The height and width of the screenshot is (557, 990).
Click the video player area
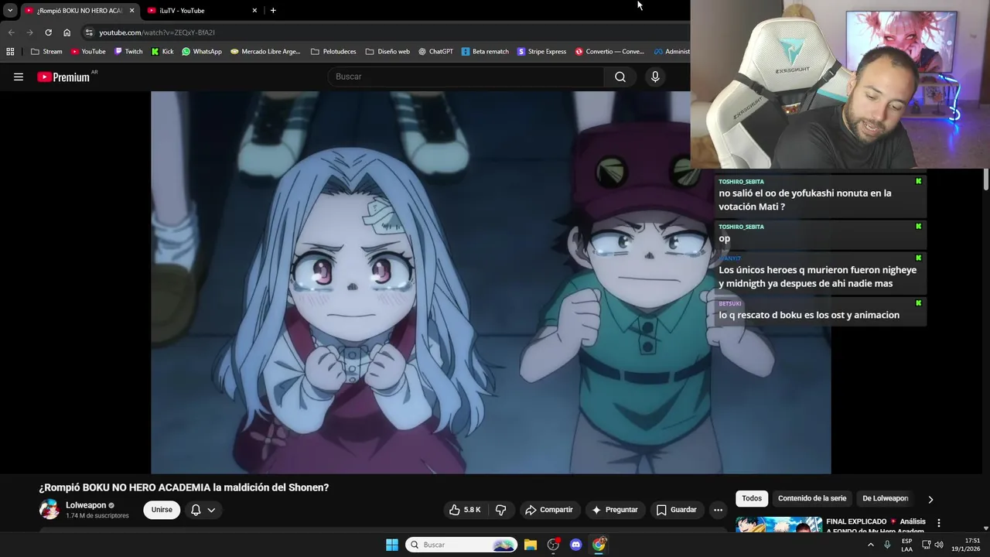(x=490, y=282)
